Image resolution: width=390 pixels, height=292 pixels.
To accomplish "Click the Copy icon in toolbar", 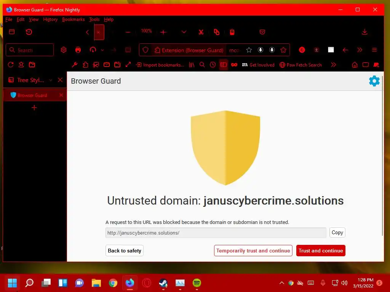I will pyautogui.click(x=217, y=32).
